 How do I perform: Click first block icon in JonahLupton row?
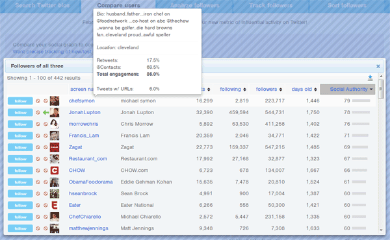coord(38,113)
